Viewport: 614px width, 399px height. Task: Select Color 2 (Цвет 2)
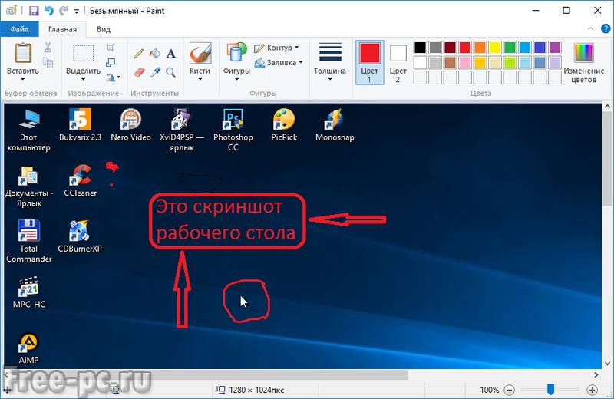pyautogui.click(x=398, y=63)
